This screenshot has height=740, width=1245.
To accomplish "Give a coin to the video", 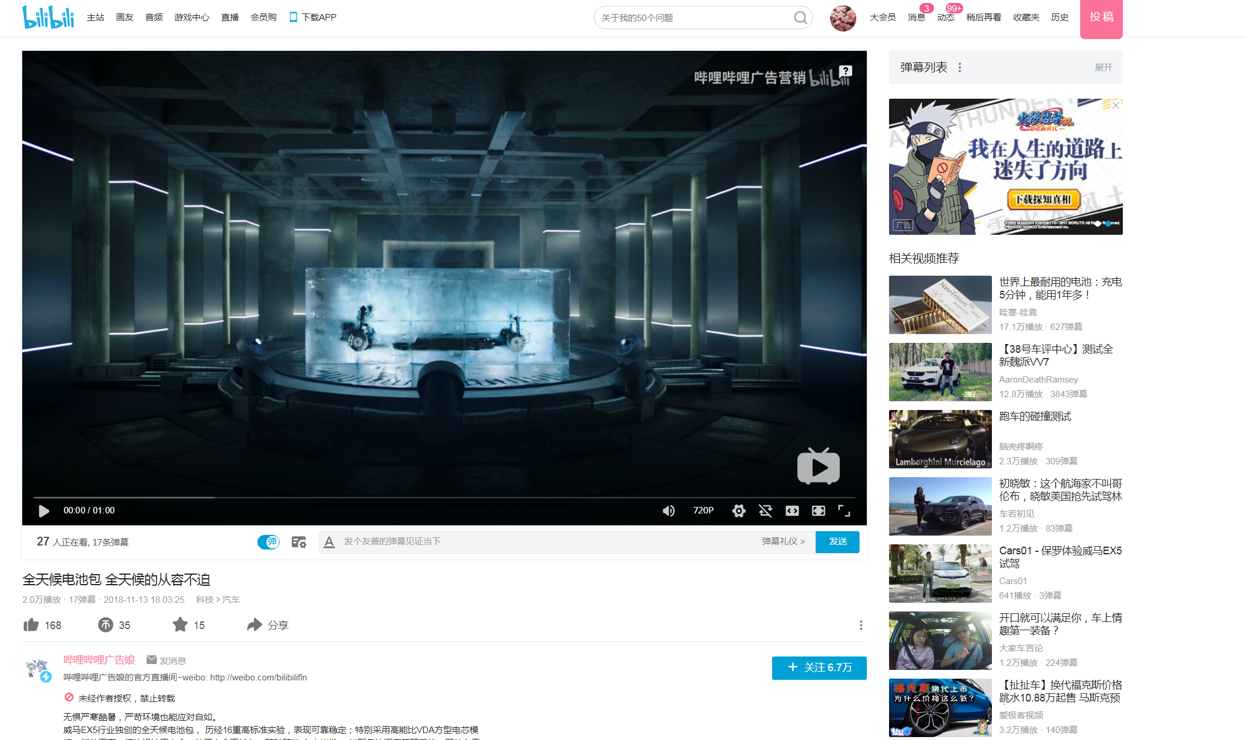I will (105, 625).
